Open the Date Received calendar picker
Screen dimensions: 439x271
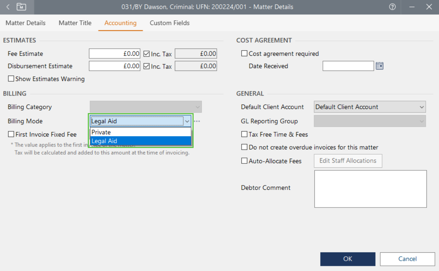tap(379, 66)
